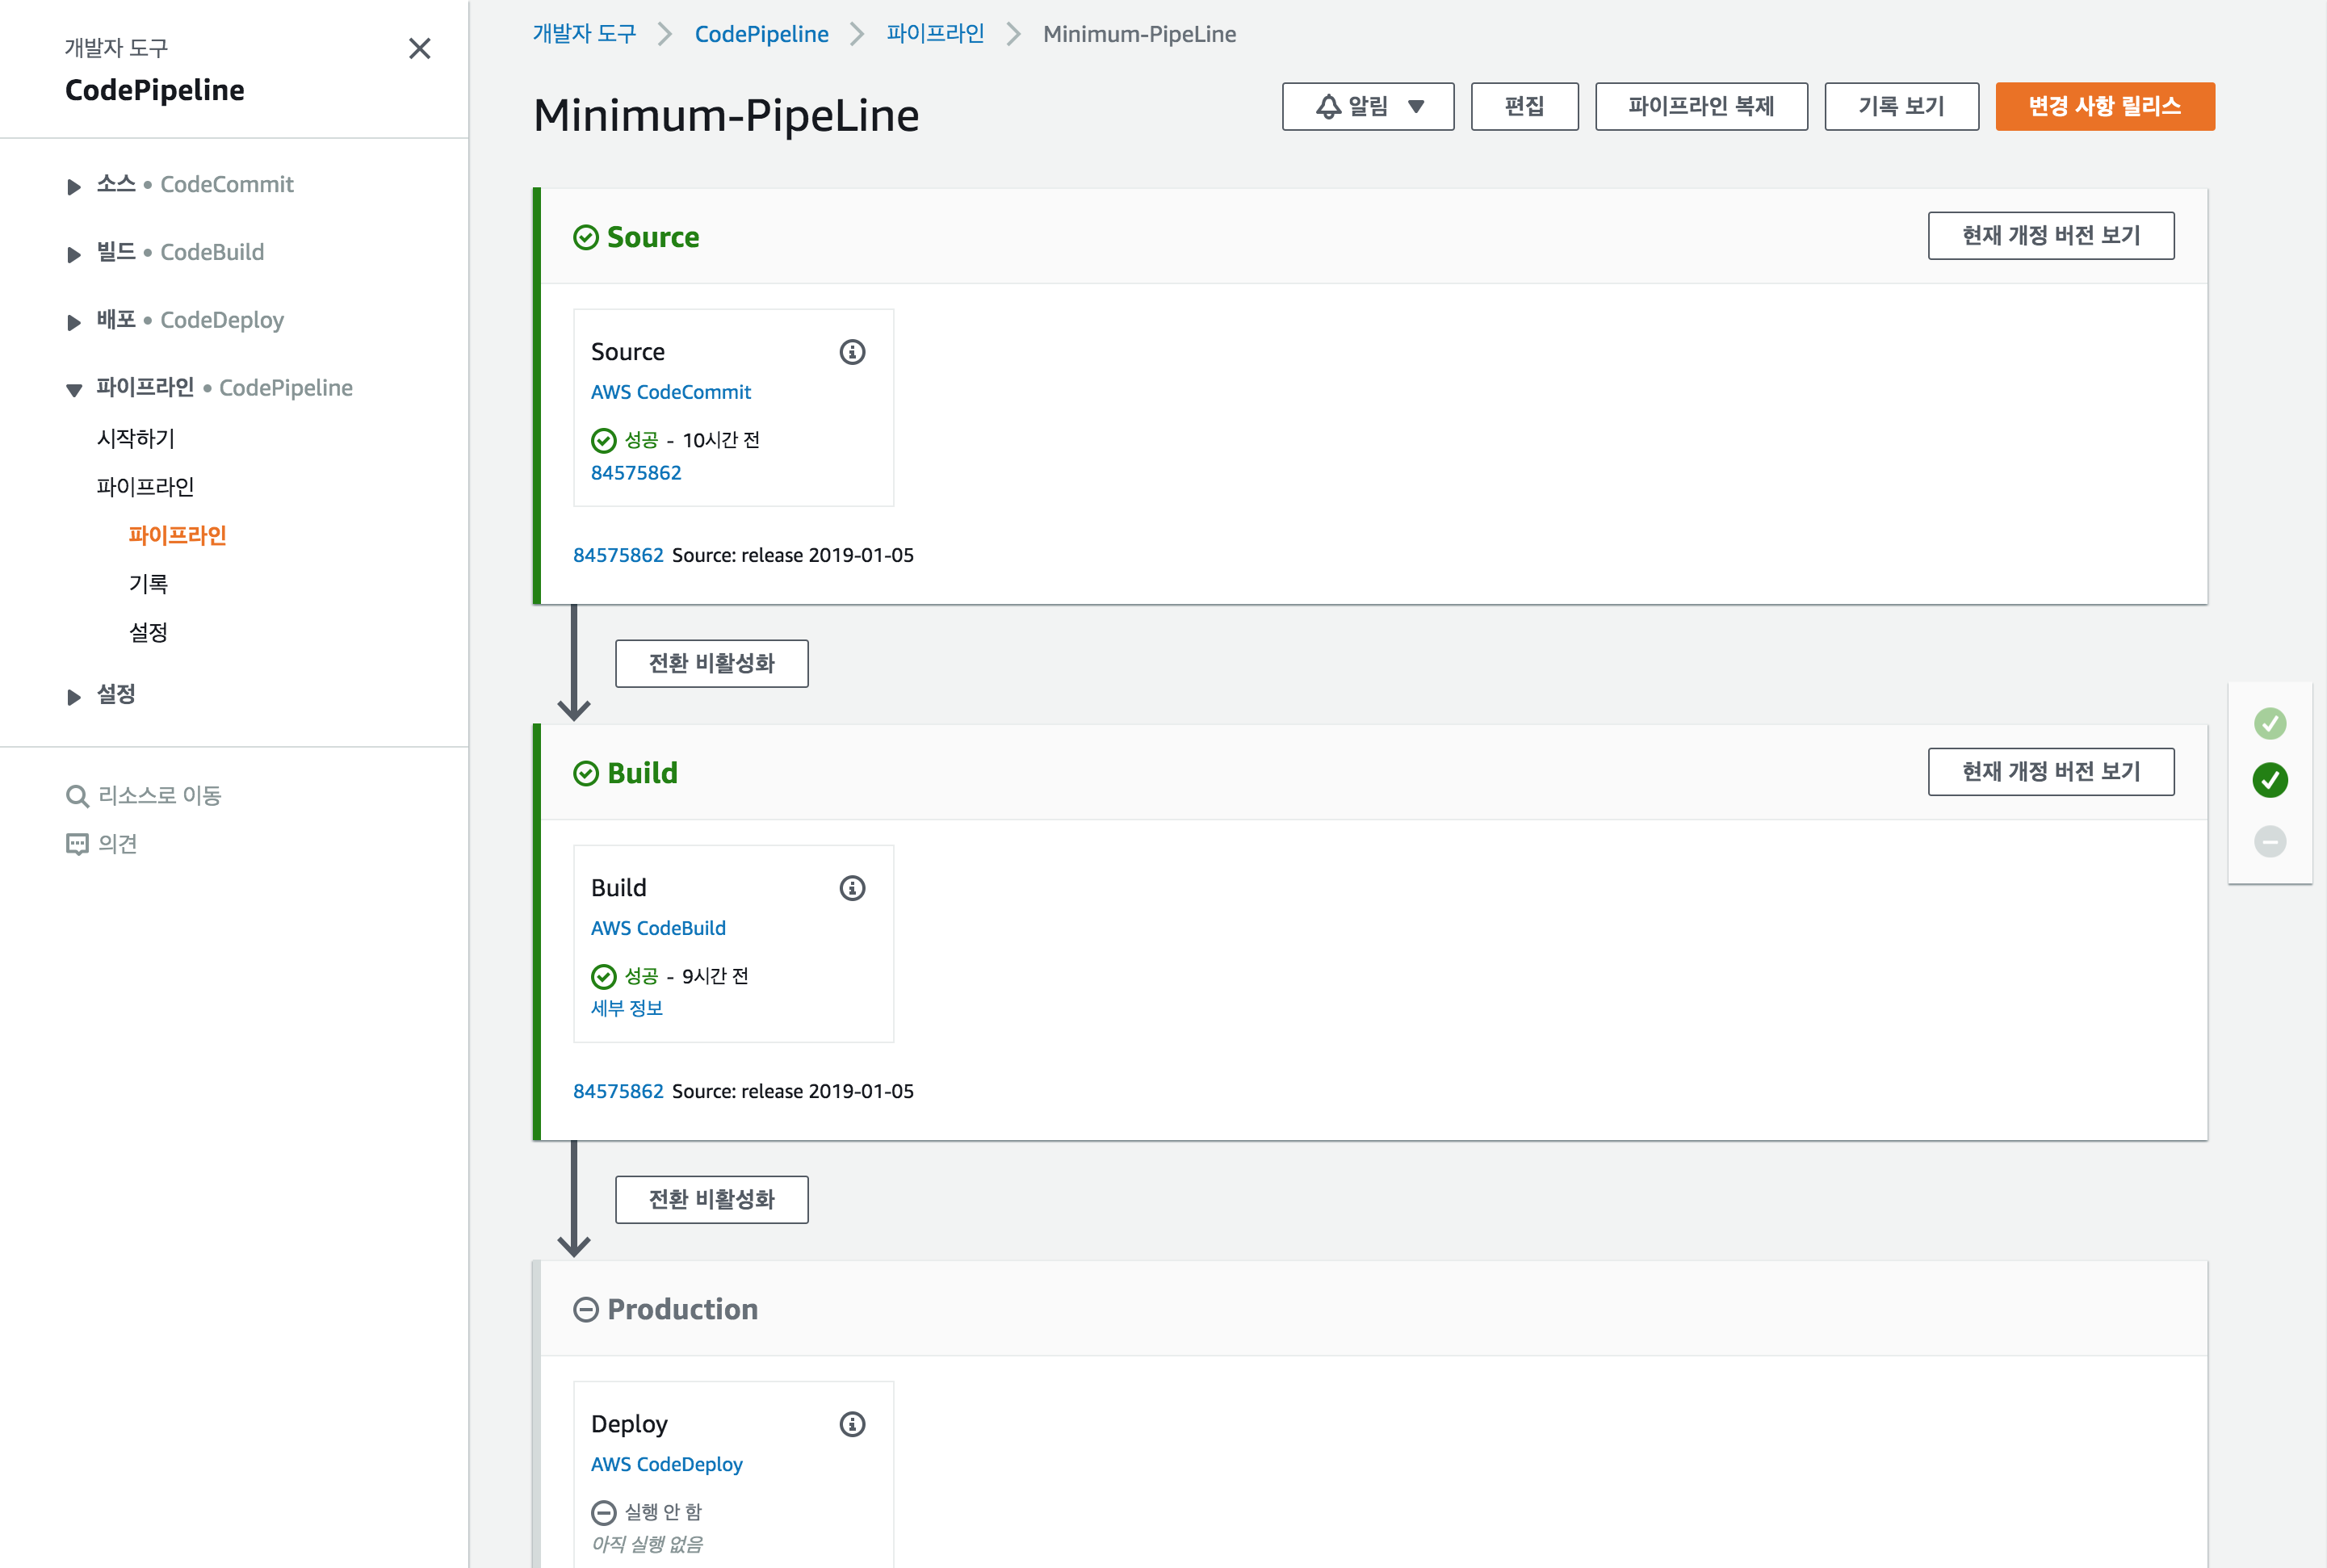Open the AWS CodeBuild link in the Build card
Viewport: 2327px width, 1568px height.
tap(658, 928)
